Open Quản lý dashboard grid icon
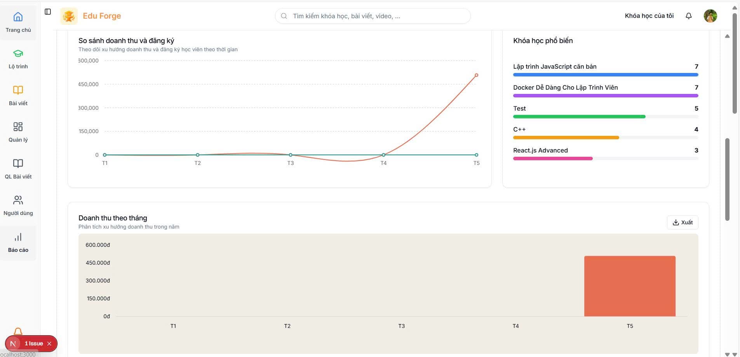The image size is (740, 357). click(x=18, y=127)
